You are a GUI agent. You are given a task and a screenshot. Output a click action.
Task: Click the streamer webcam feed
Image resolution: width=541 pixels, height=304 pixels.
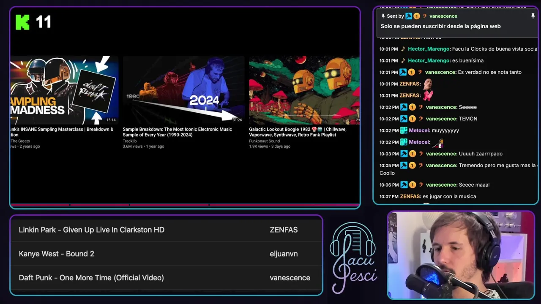pyautogui.click(x=461, y=255)
